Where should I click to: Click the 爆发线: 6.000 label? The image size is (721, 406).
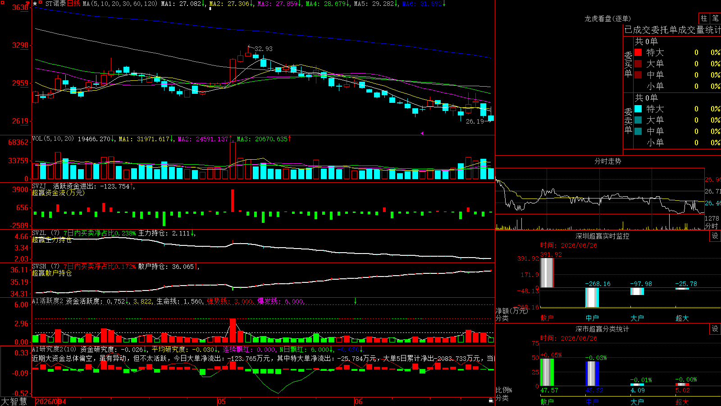[x=281, y=301]
